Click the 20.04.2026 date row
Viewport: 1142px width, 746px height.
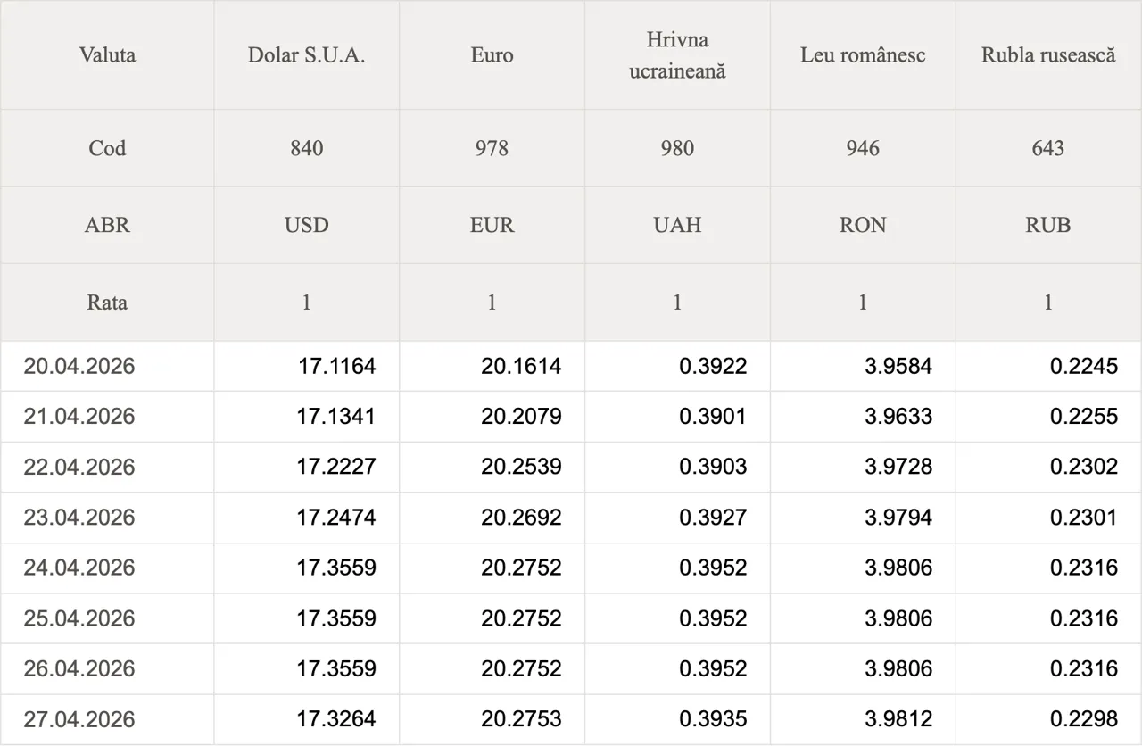pyautogui.click(x=79, y=366)
